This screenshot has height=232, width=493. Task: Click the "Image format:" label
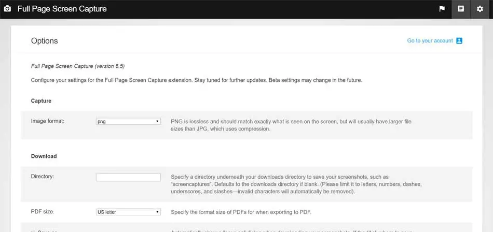click(47, 121)
